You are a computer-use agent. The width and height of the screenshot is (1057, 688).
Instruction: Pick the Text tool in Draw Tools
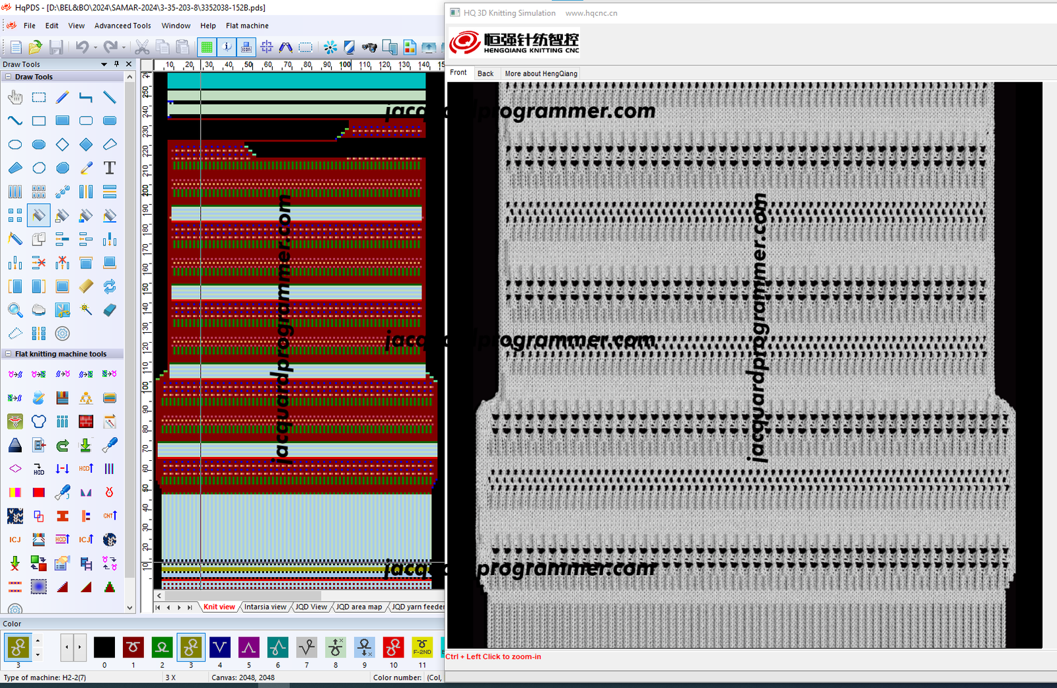pyautogui.click(x=110, y=168)
